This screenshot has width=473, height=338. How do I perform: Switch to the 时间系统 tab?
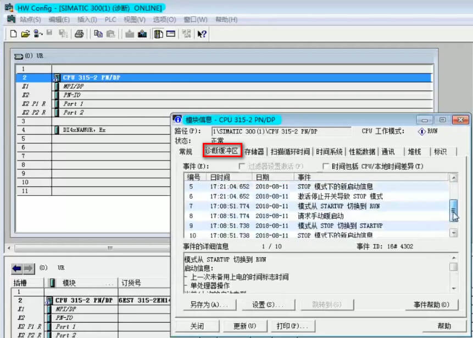click(329, 152)
